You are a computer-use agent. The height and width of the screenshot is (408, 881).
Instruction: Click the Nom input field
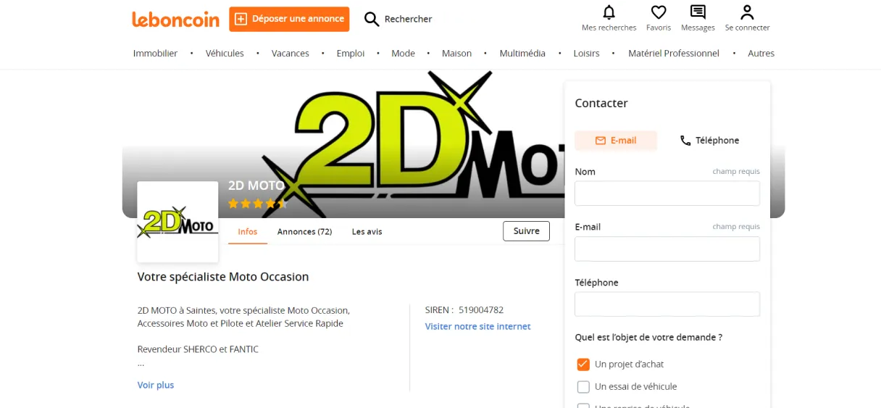(x=667, y=193)
